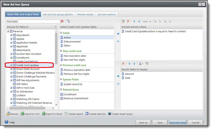Image resolution: width=213 pixels, height=131 pixels.
Task: Click the icon right of the Sigma dropdown
Action: pos(147,64)
